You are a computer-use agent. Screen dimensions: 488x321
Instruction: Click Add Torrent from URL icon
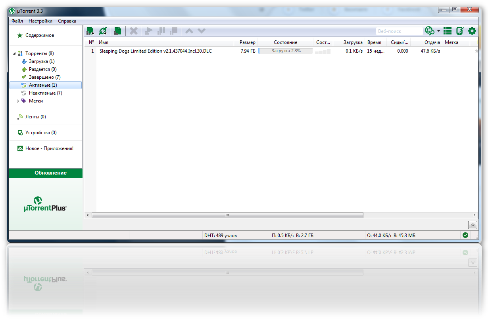[x=103, y=31]
